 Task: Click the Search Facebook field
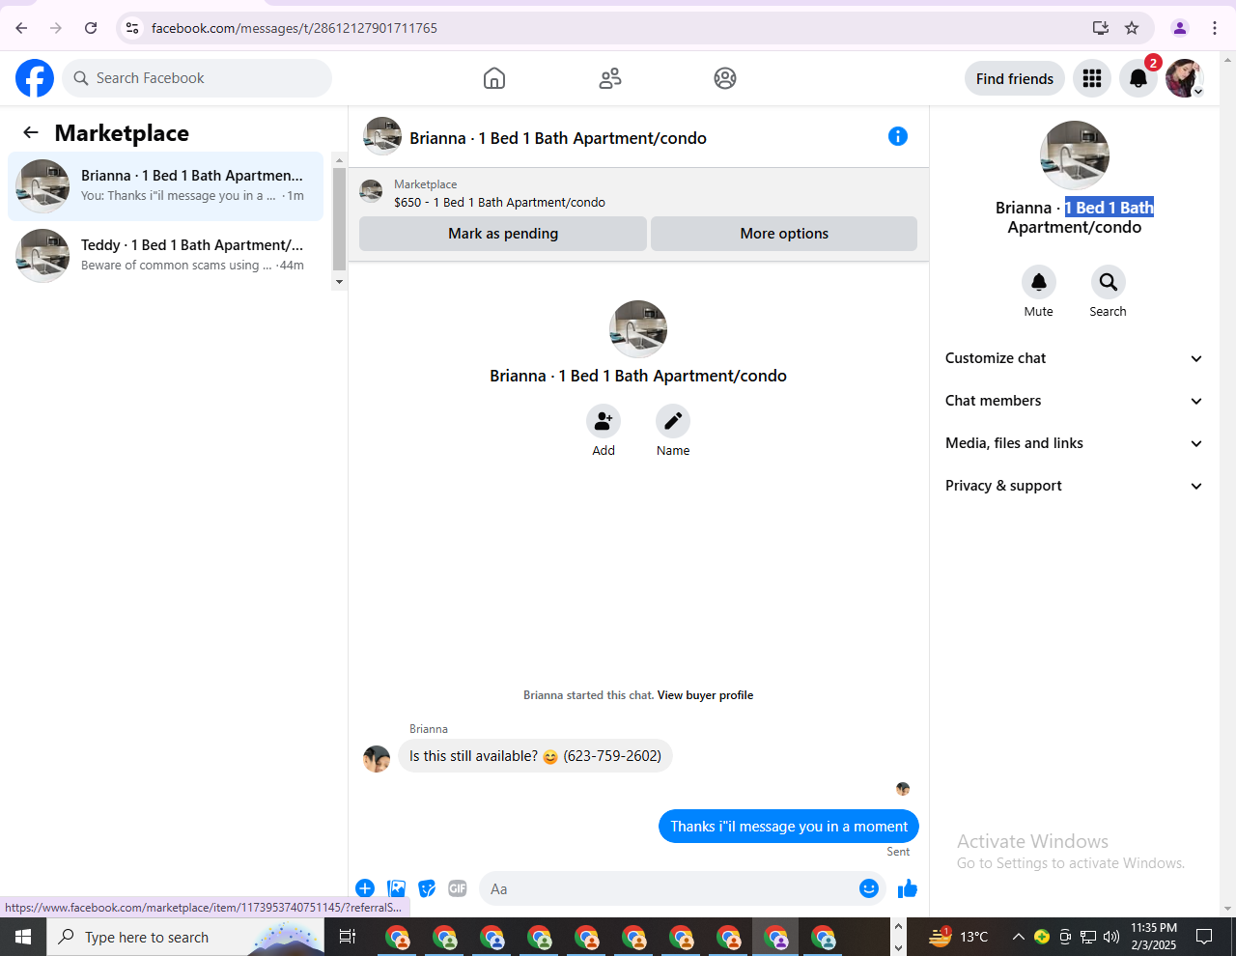[197, 78]
